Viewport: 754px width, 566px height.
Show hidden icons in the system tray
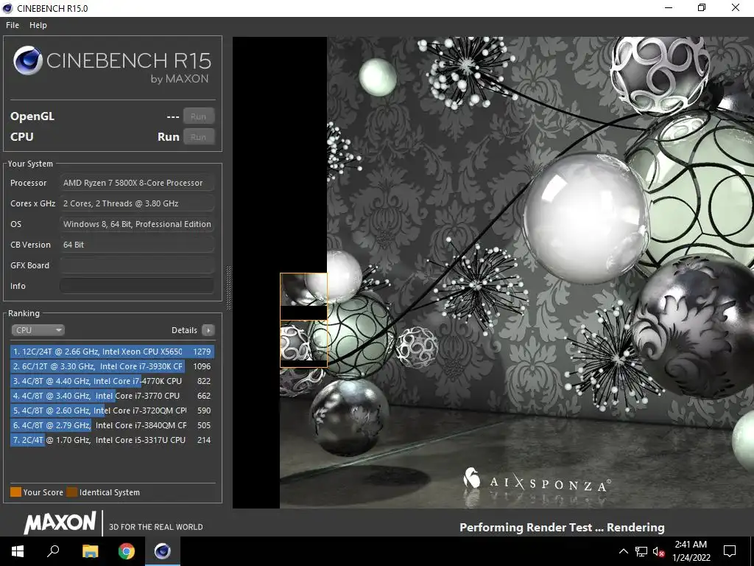623,551
